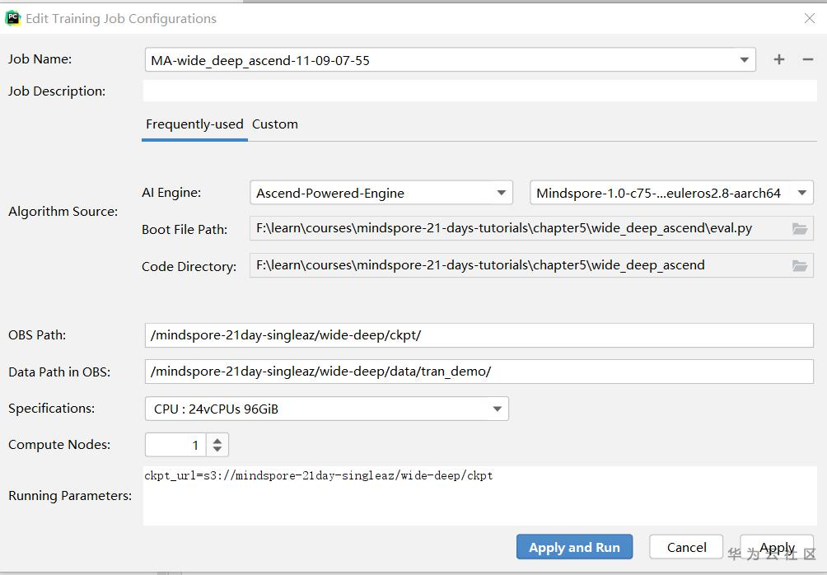This screenshot has width=827, height=575.
Task: Increase Compute Nodes with up arrow
Action: pyautogui.click(x=217, y=440)
